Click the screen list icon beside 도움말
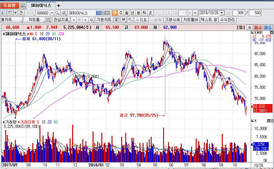 (23, 6)
